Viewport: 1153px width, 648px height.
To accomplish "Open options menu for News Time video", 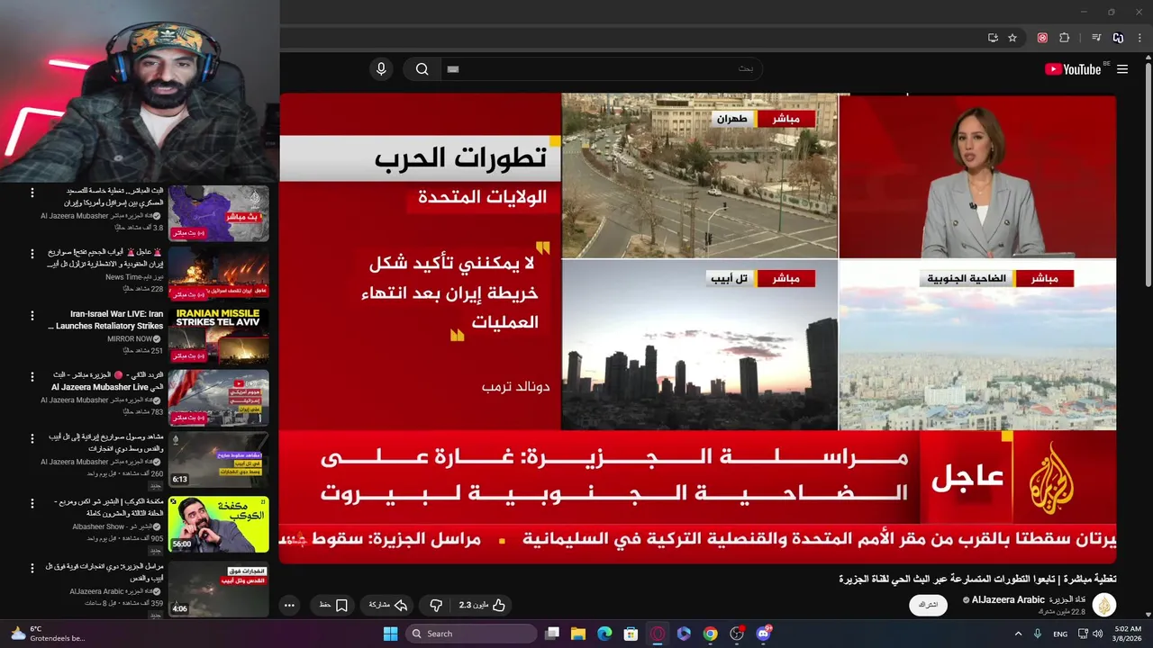I will pos(32,254).
